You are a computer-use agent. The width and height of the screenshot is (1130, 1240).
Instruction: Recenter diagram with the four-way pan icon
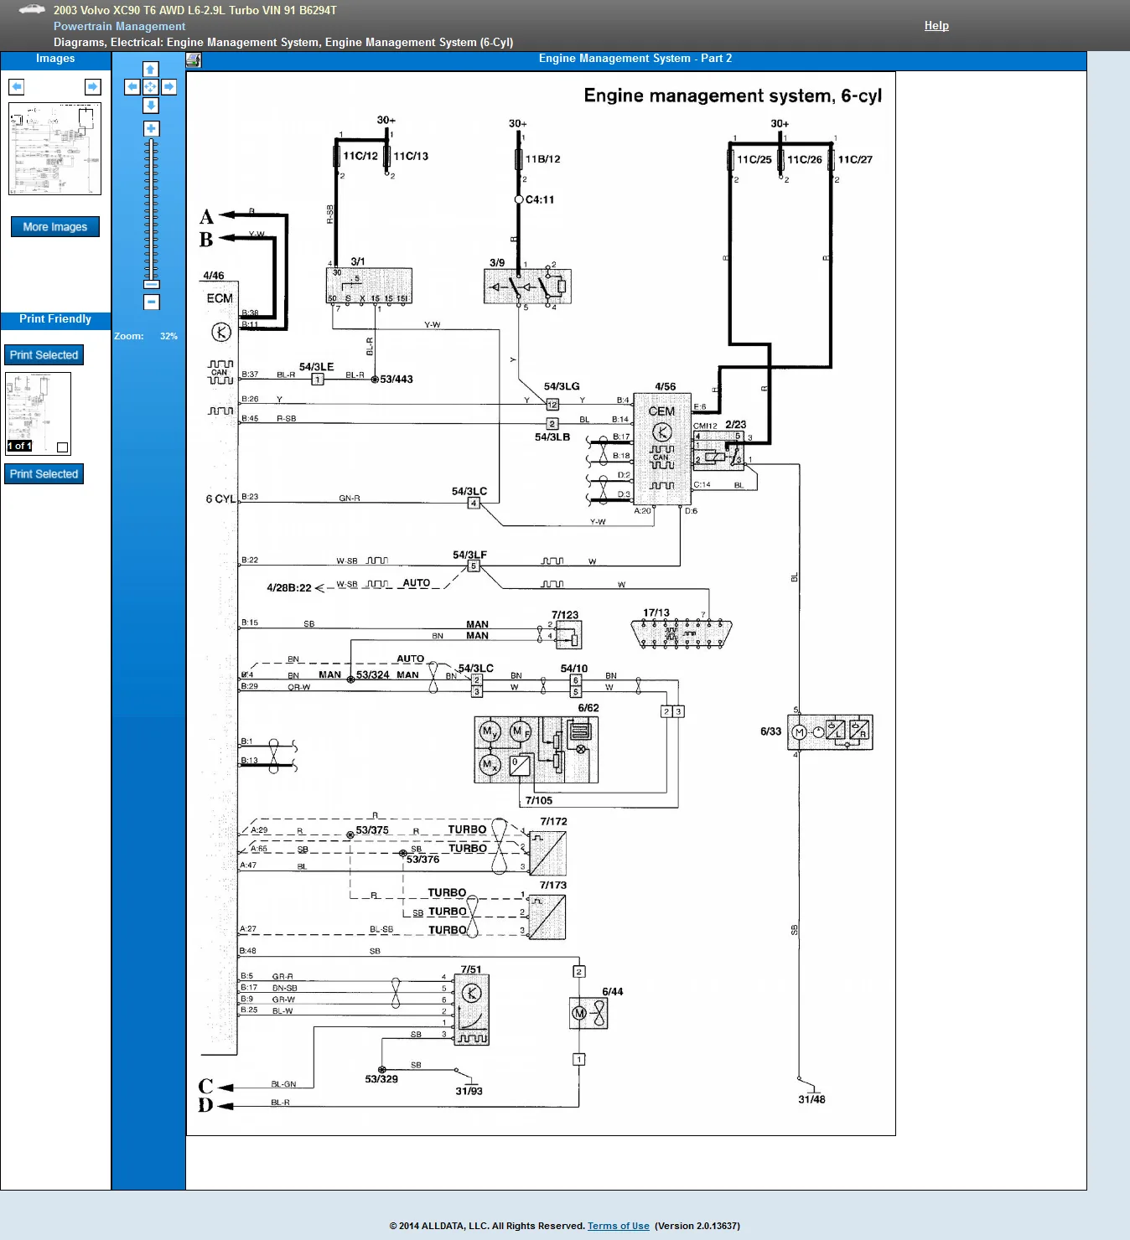pyautogui.click(x=151, y=86)
